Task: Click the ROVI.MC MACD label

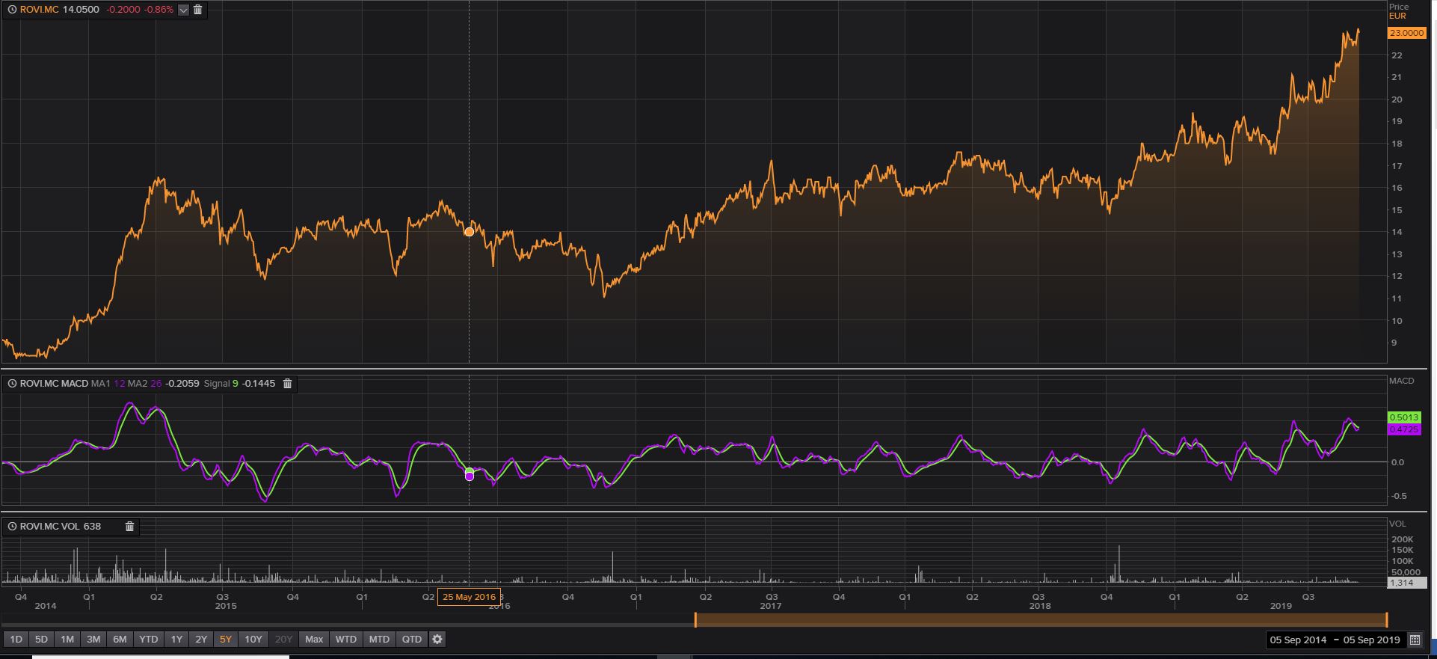Action: 54,384
